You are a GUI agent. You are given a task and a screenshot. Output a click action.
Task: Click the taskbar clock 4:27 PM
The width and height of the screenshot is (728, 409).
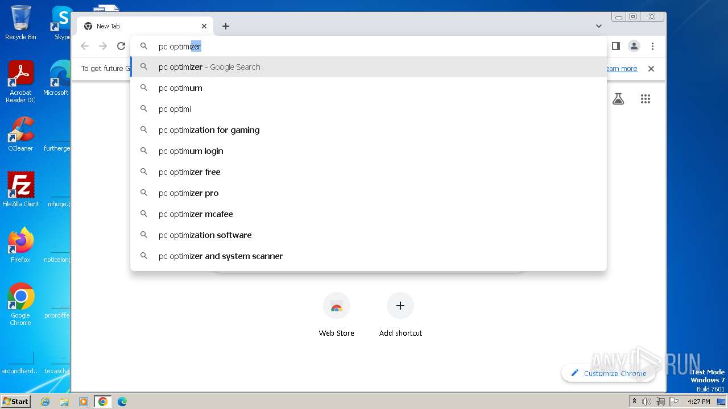pyautogui.click(x=698, y=402)
